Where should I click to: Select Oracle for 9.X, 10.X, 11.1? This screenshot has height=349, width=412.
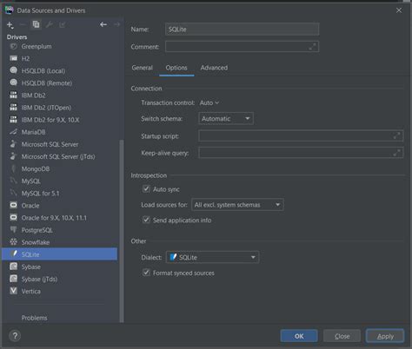coord(54,218)
